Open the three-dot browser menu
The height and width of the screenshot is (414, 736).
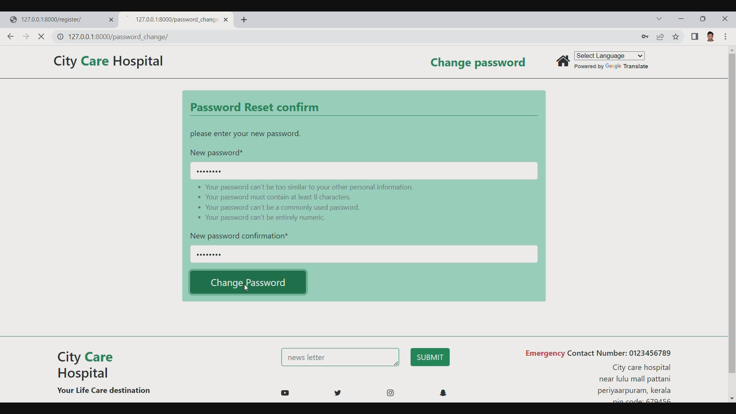(x=726, y=37)
